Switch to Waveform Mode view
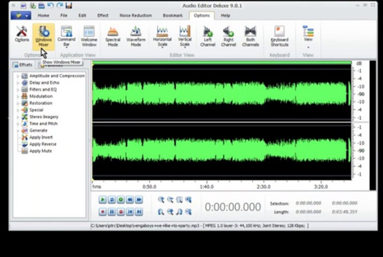Screen dimensions: 383x257 136,36
